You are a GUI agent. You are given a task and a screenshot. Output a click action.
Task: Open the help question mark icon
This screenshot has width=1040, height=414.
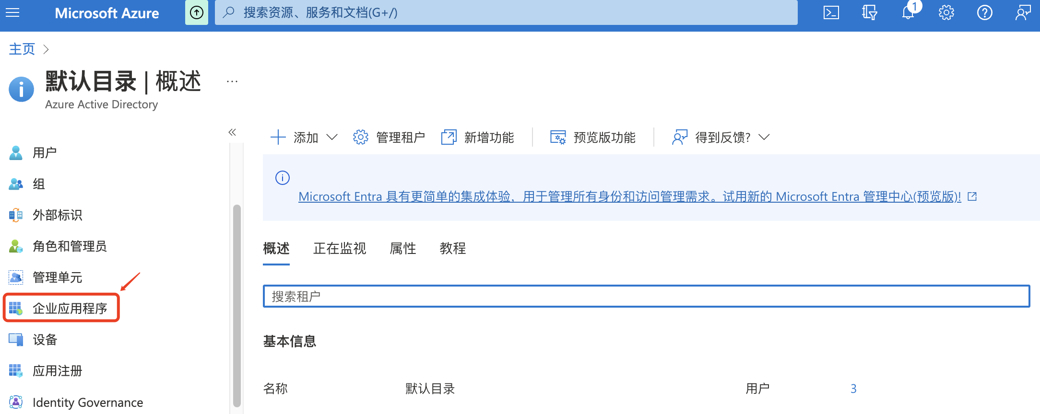click(984, 12)
